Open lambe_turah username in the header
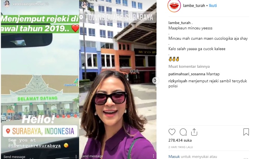 [194, 6]
